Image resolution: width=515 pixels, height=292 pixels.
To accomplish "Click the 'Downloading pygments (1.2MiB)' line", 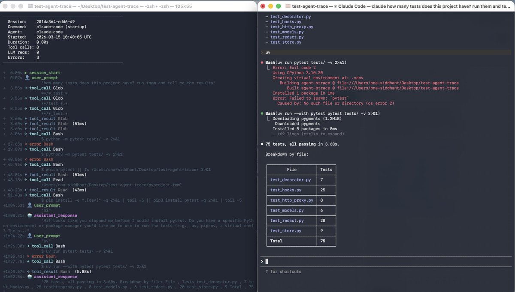I will pos(308,119).
